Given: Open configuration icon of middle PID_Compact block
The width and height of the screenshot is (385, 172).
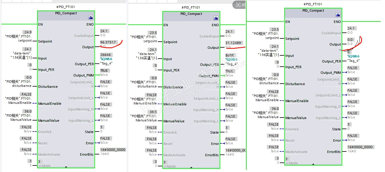Looking at the screenshot, I should click(216, 18).
